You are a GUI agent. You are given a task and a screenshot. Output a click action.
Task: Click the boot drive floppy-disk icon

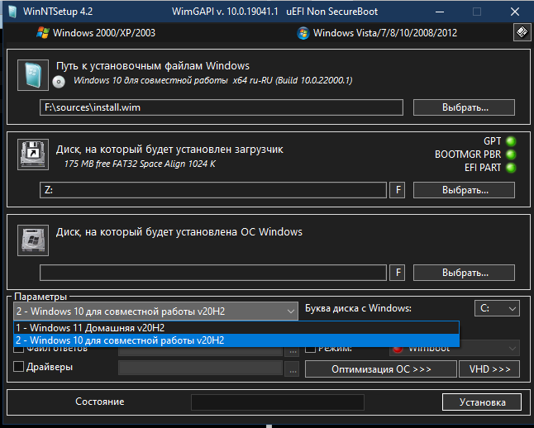[x=33, y=155]
